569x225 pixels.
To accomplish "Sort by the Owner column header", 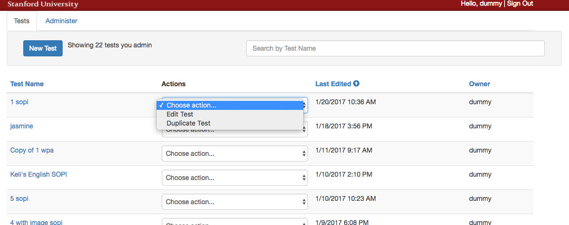I will coord(479,84).
